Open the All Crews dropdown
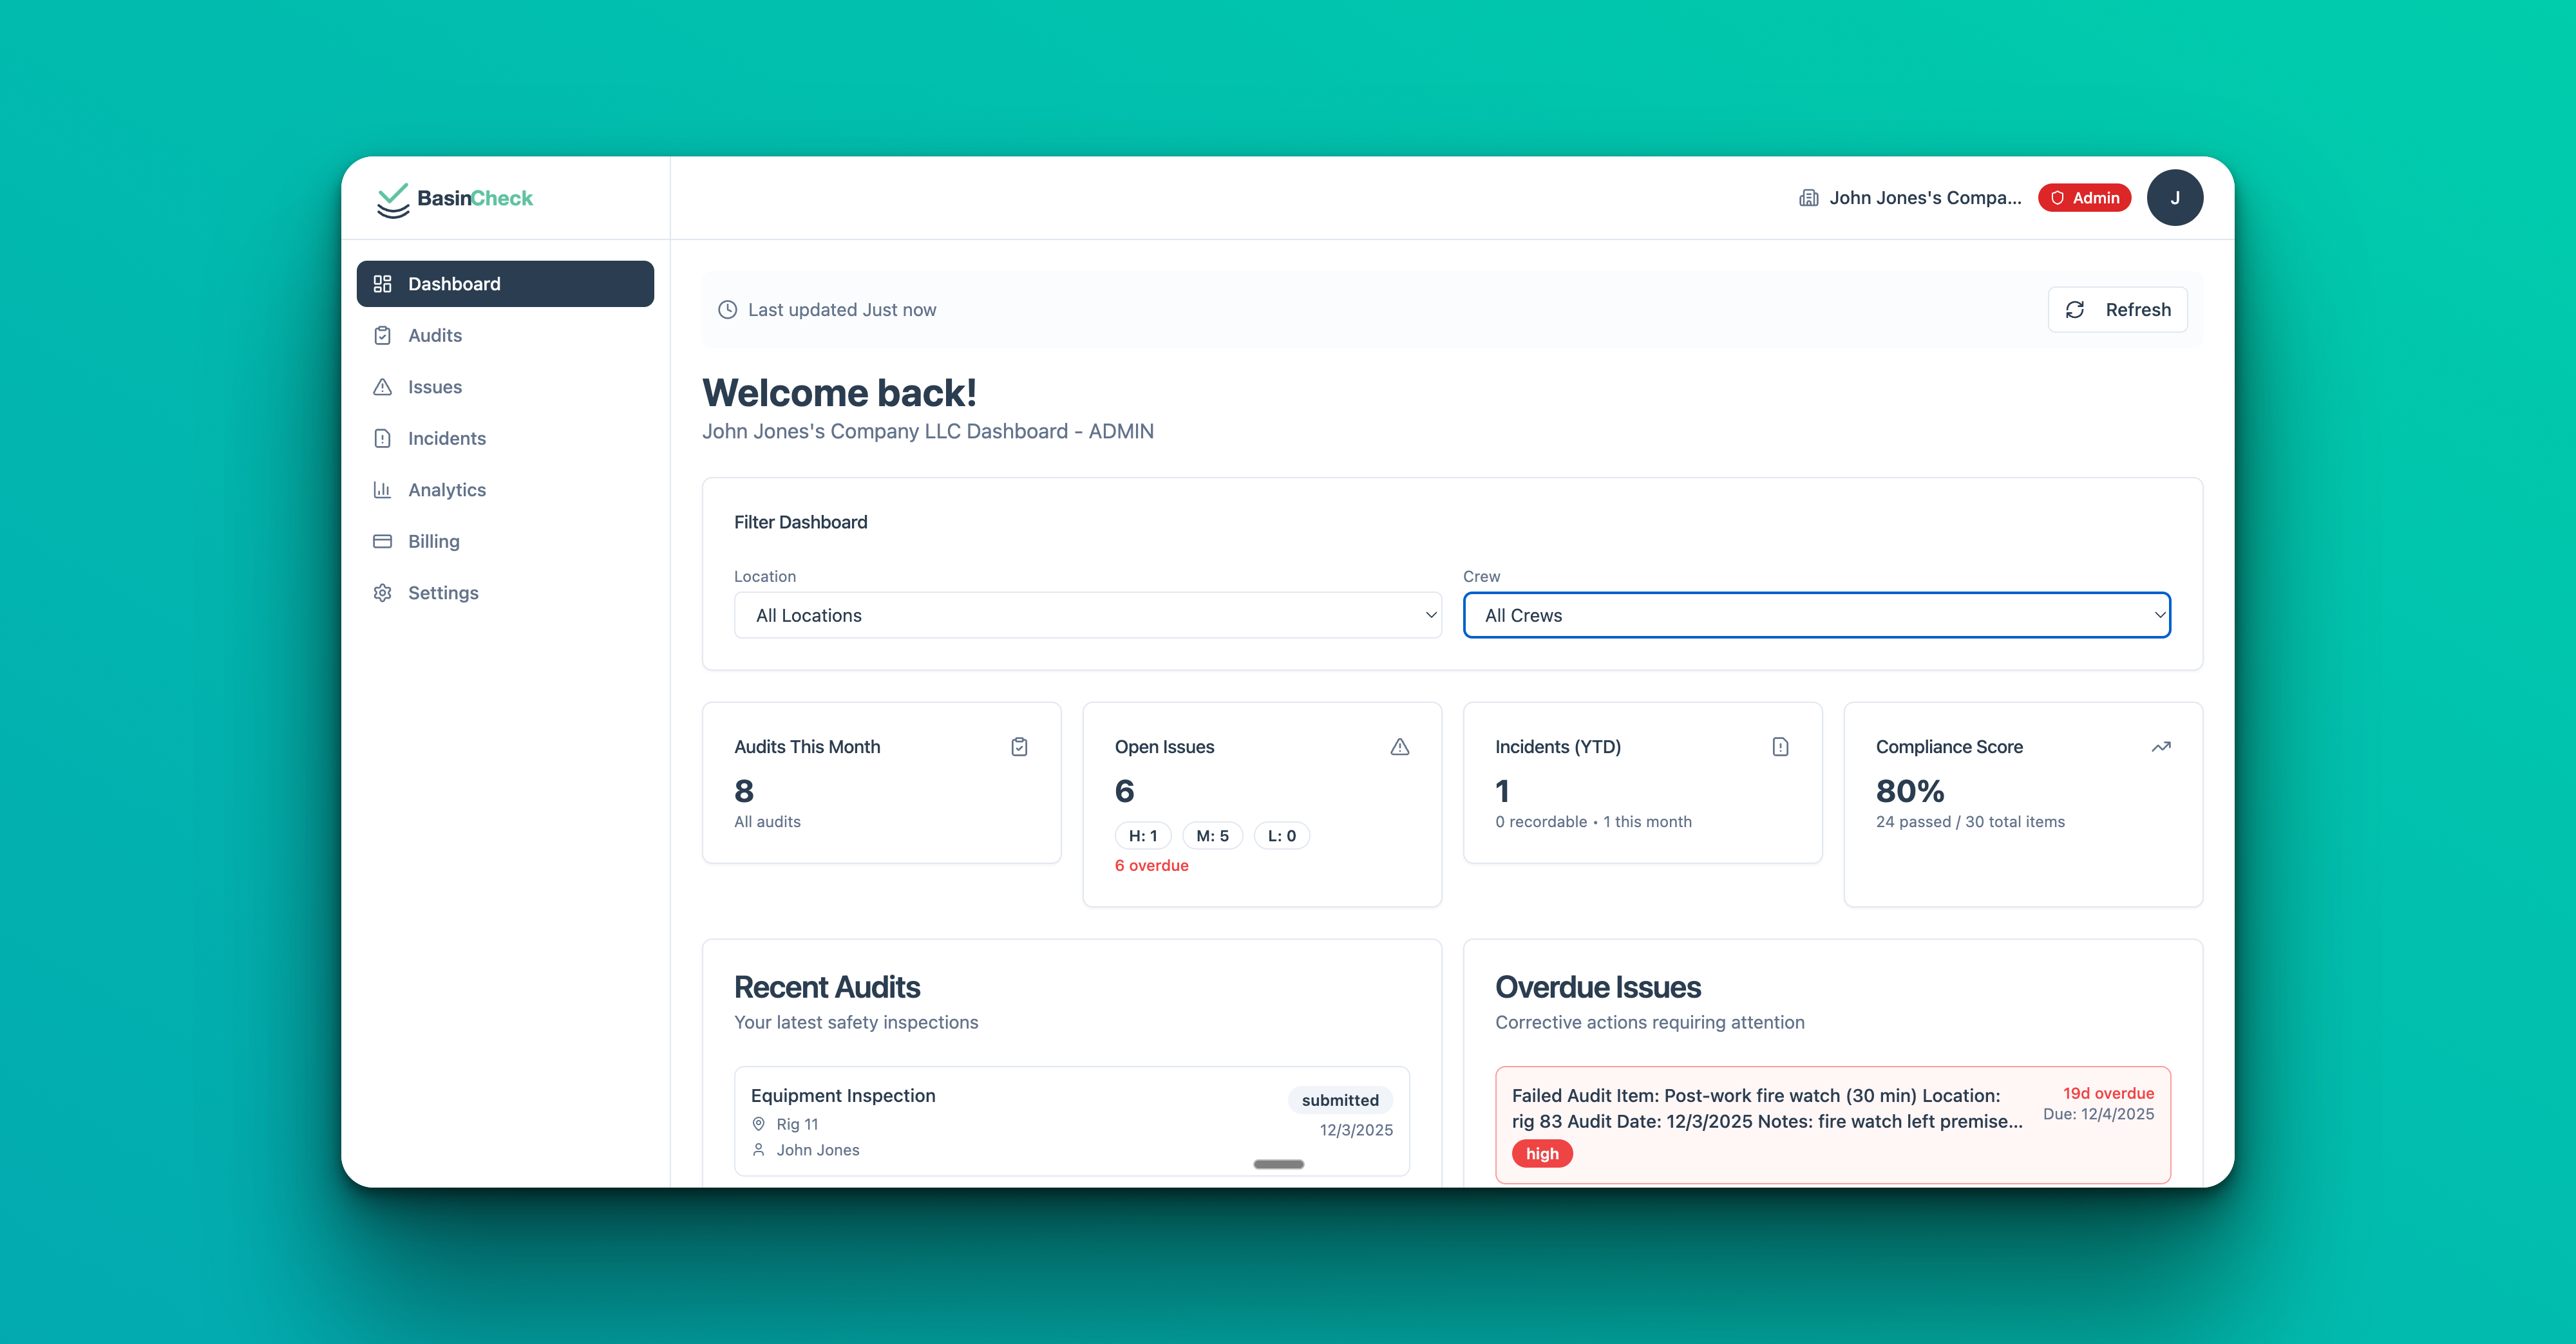The height and width of the screenshot is (1344, 2576). click(1817, 615)
